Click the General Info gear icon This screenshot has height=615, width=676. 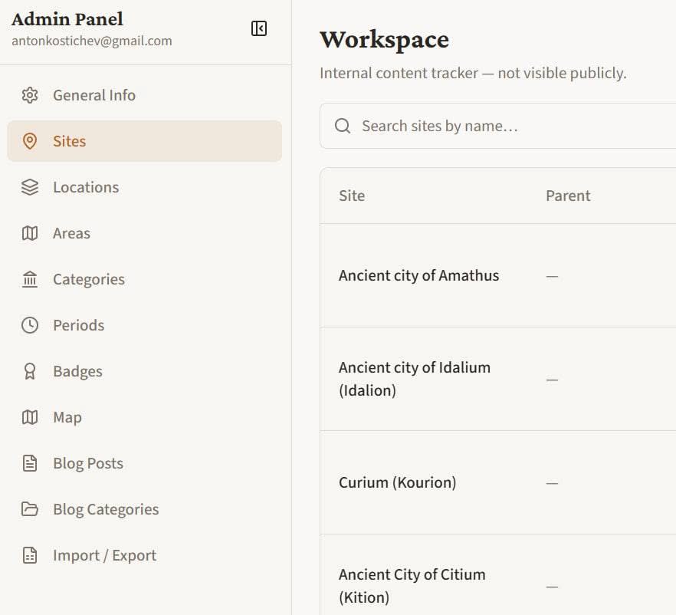tap(30, 95)
